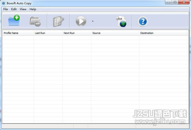
Task: Click the Boxoft Auto Copy title bar app icon
Action: pyautogui.click(x=4, y=3)
